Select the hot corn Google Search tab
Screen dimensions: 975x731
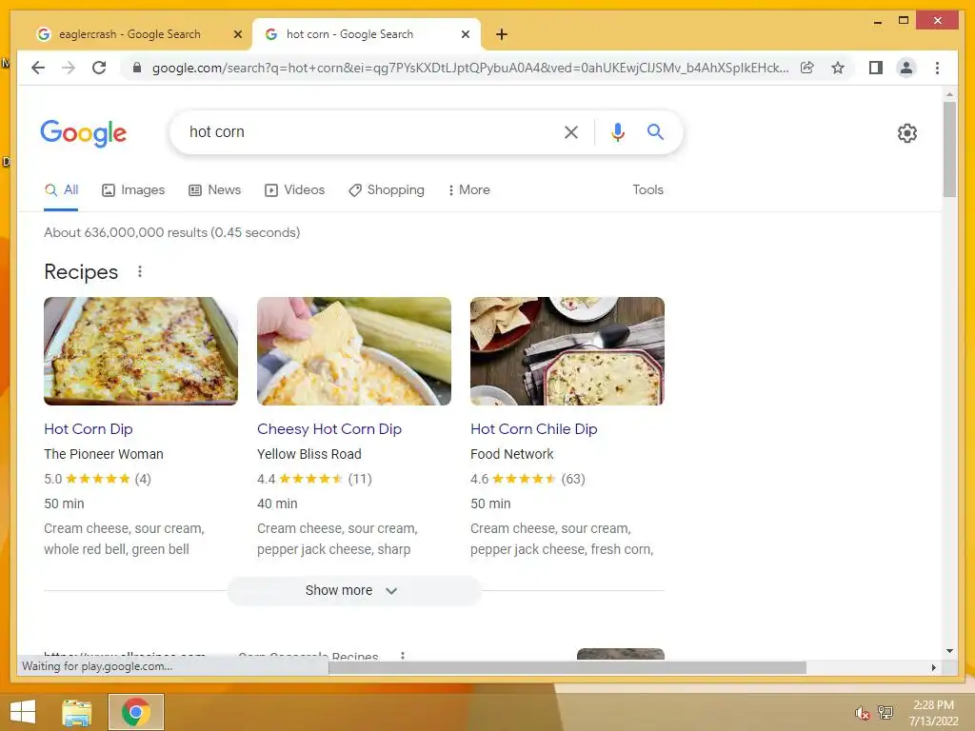350,34
